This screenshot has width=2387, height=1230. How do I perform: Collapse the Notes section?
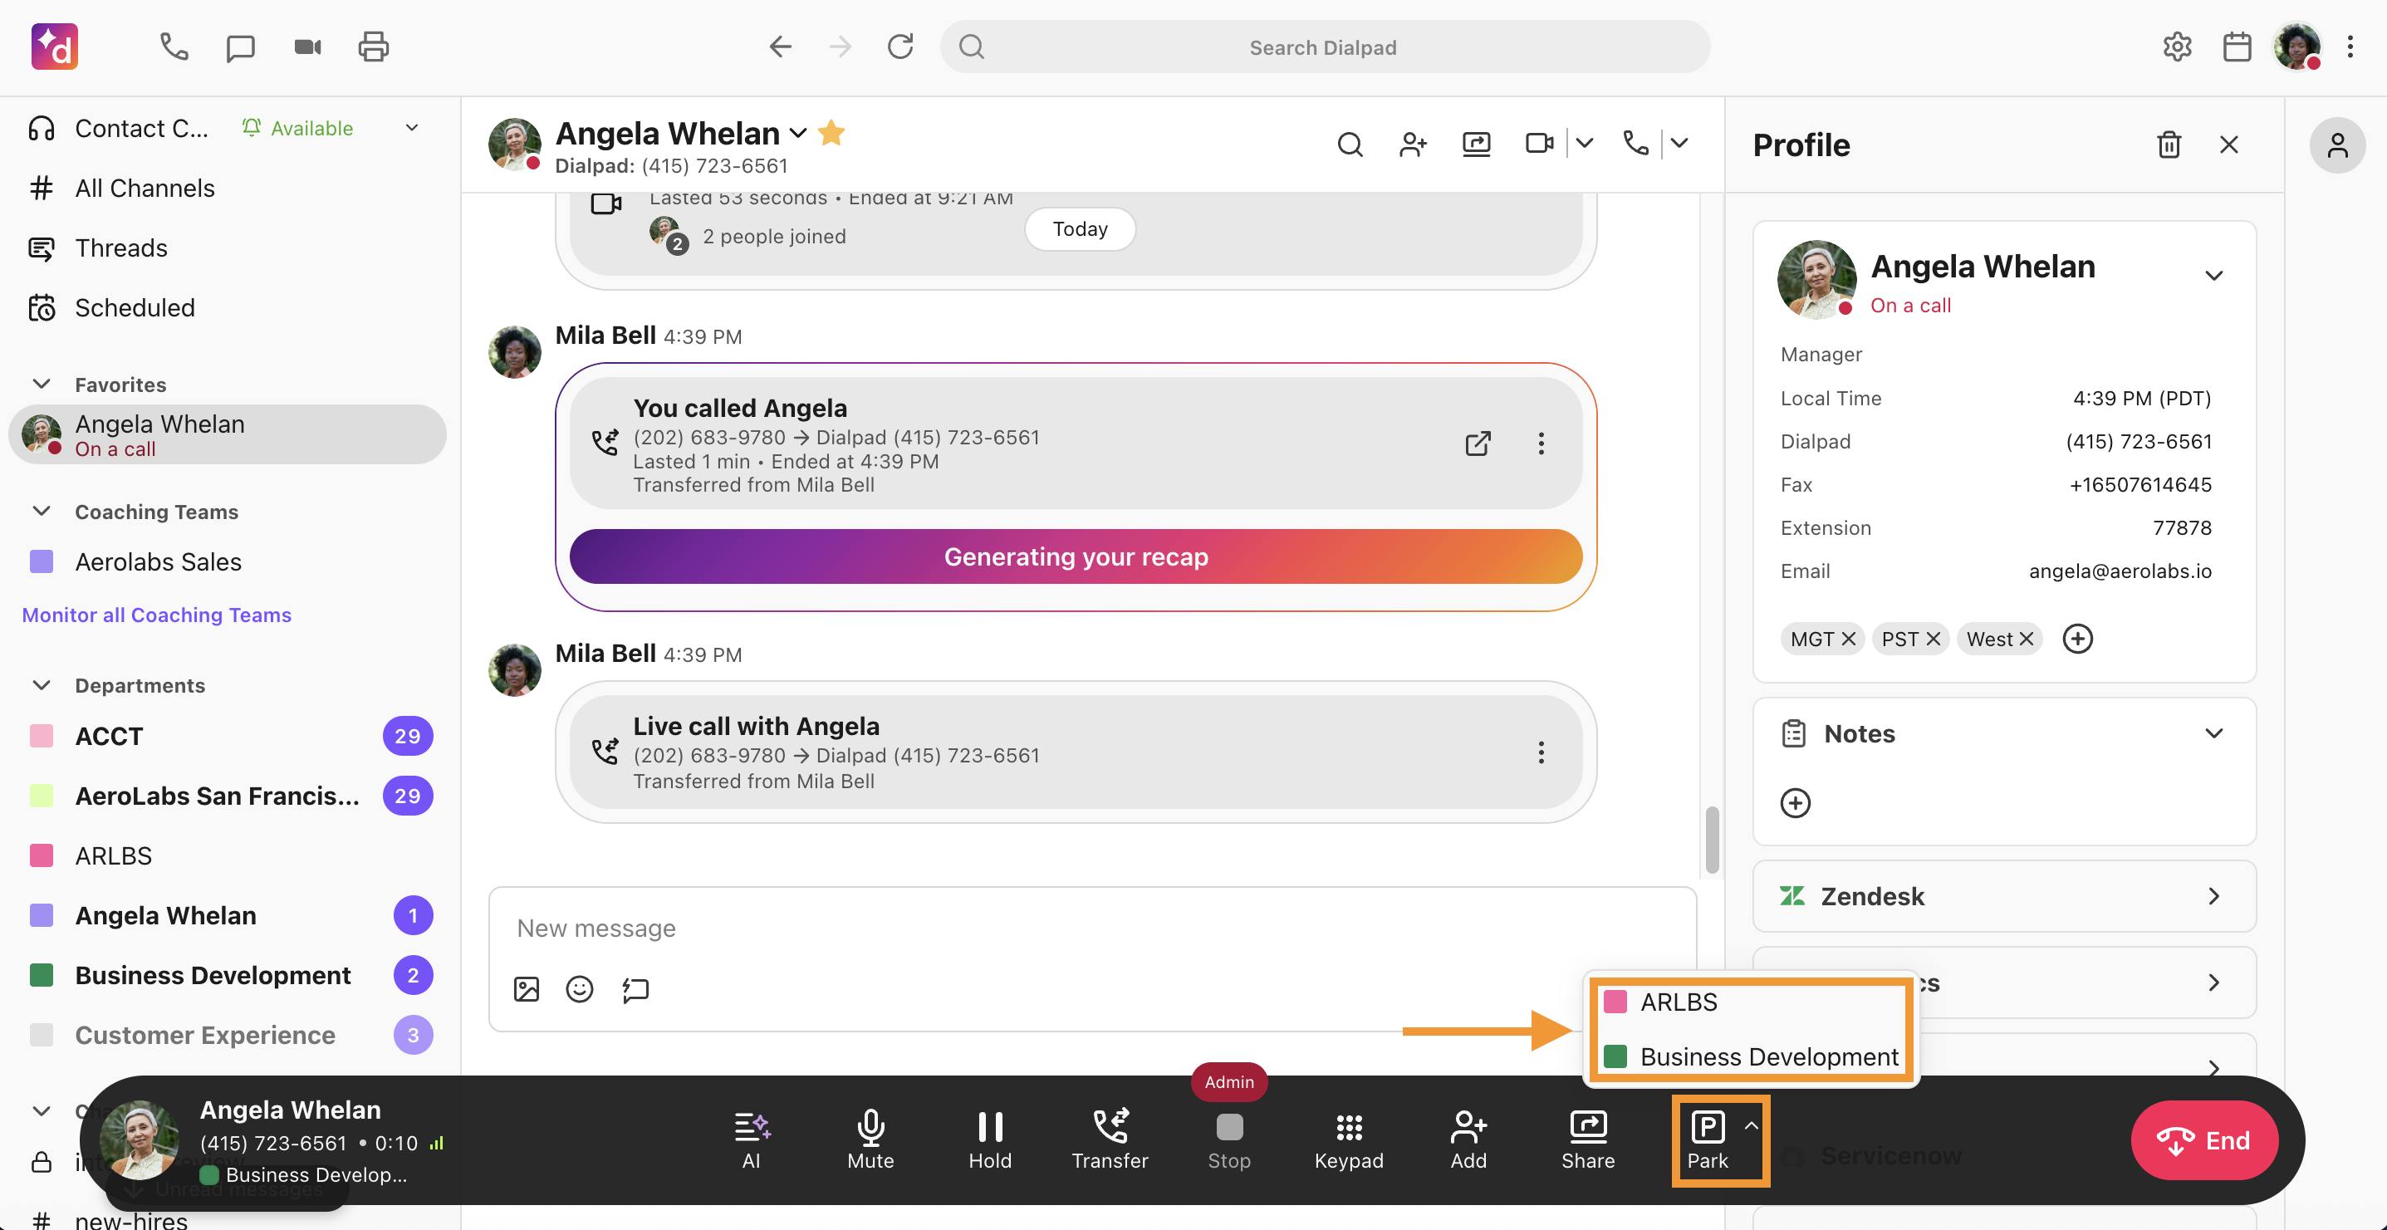pyautogui.click(x=2213, y=733)
